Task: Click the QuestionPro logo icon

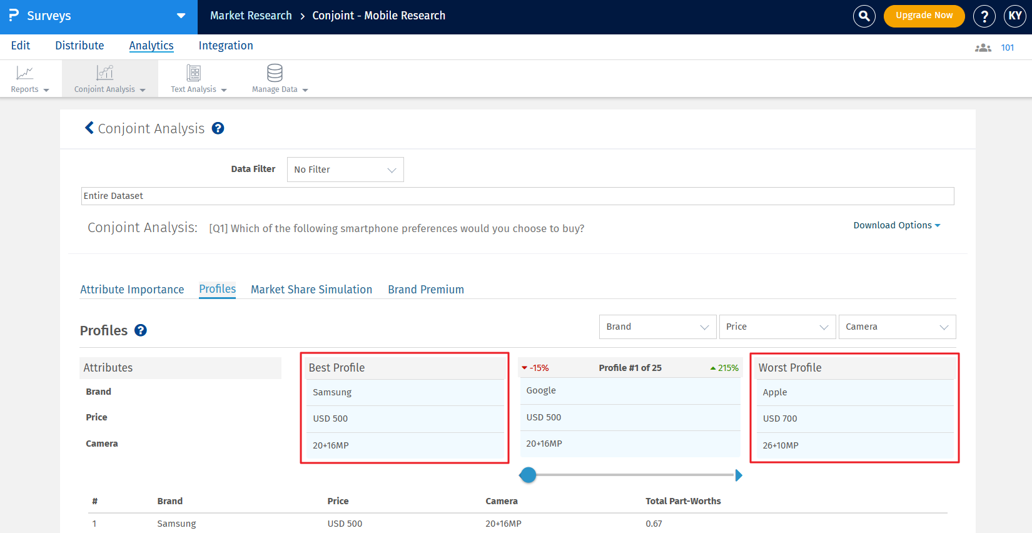Action: [14, 15]
